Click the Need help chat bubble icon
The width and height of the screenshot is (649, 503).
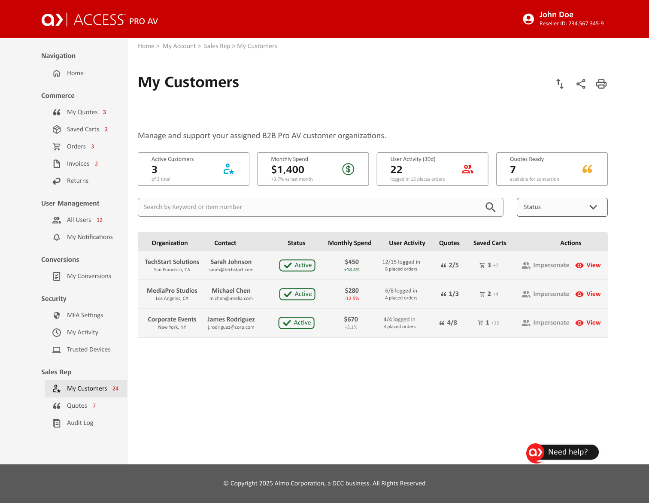(x=536, y=452)
